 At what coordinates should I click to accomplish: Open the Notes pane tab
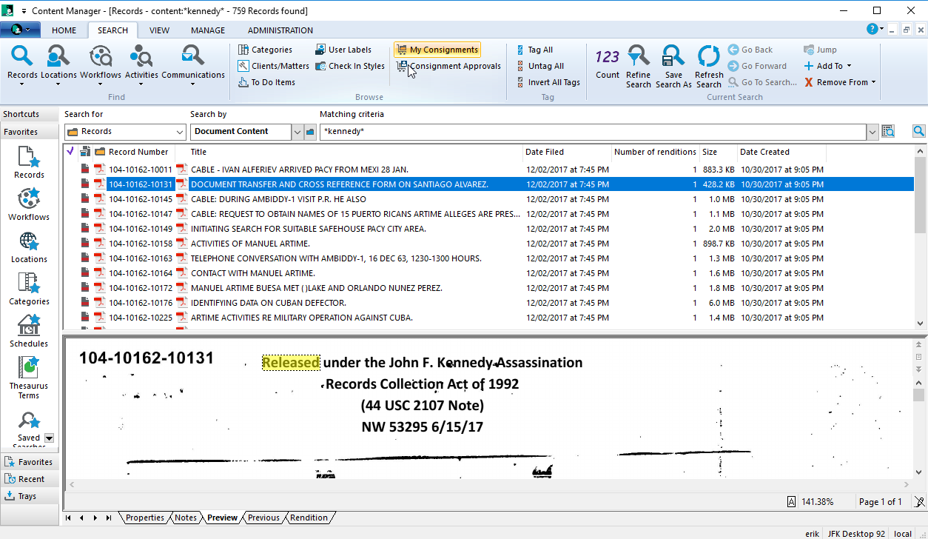[186, 518]
